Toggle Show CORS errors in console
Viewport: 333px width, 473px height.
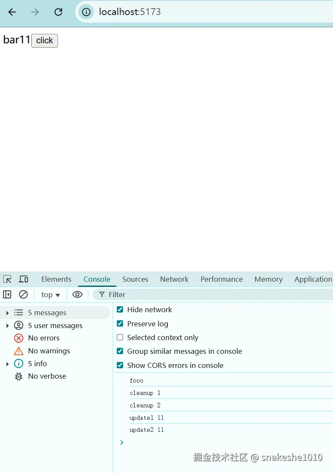(120, 365)
